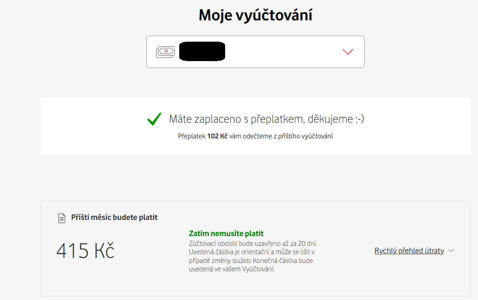This screenshot has height=300, width=478.
Task: Click the Příští měsíc budete platit title
Action: (114, 218)
